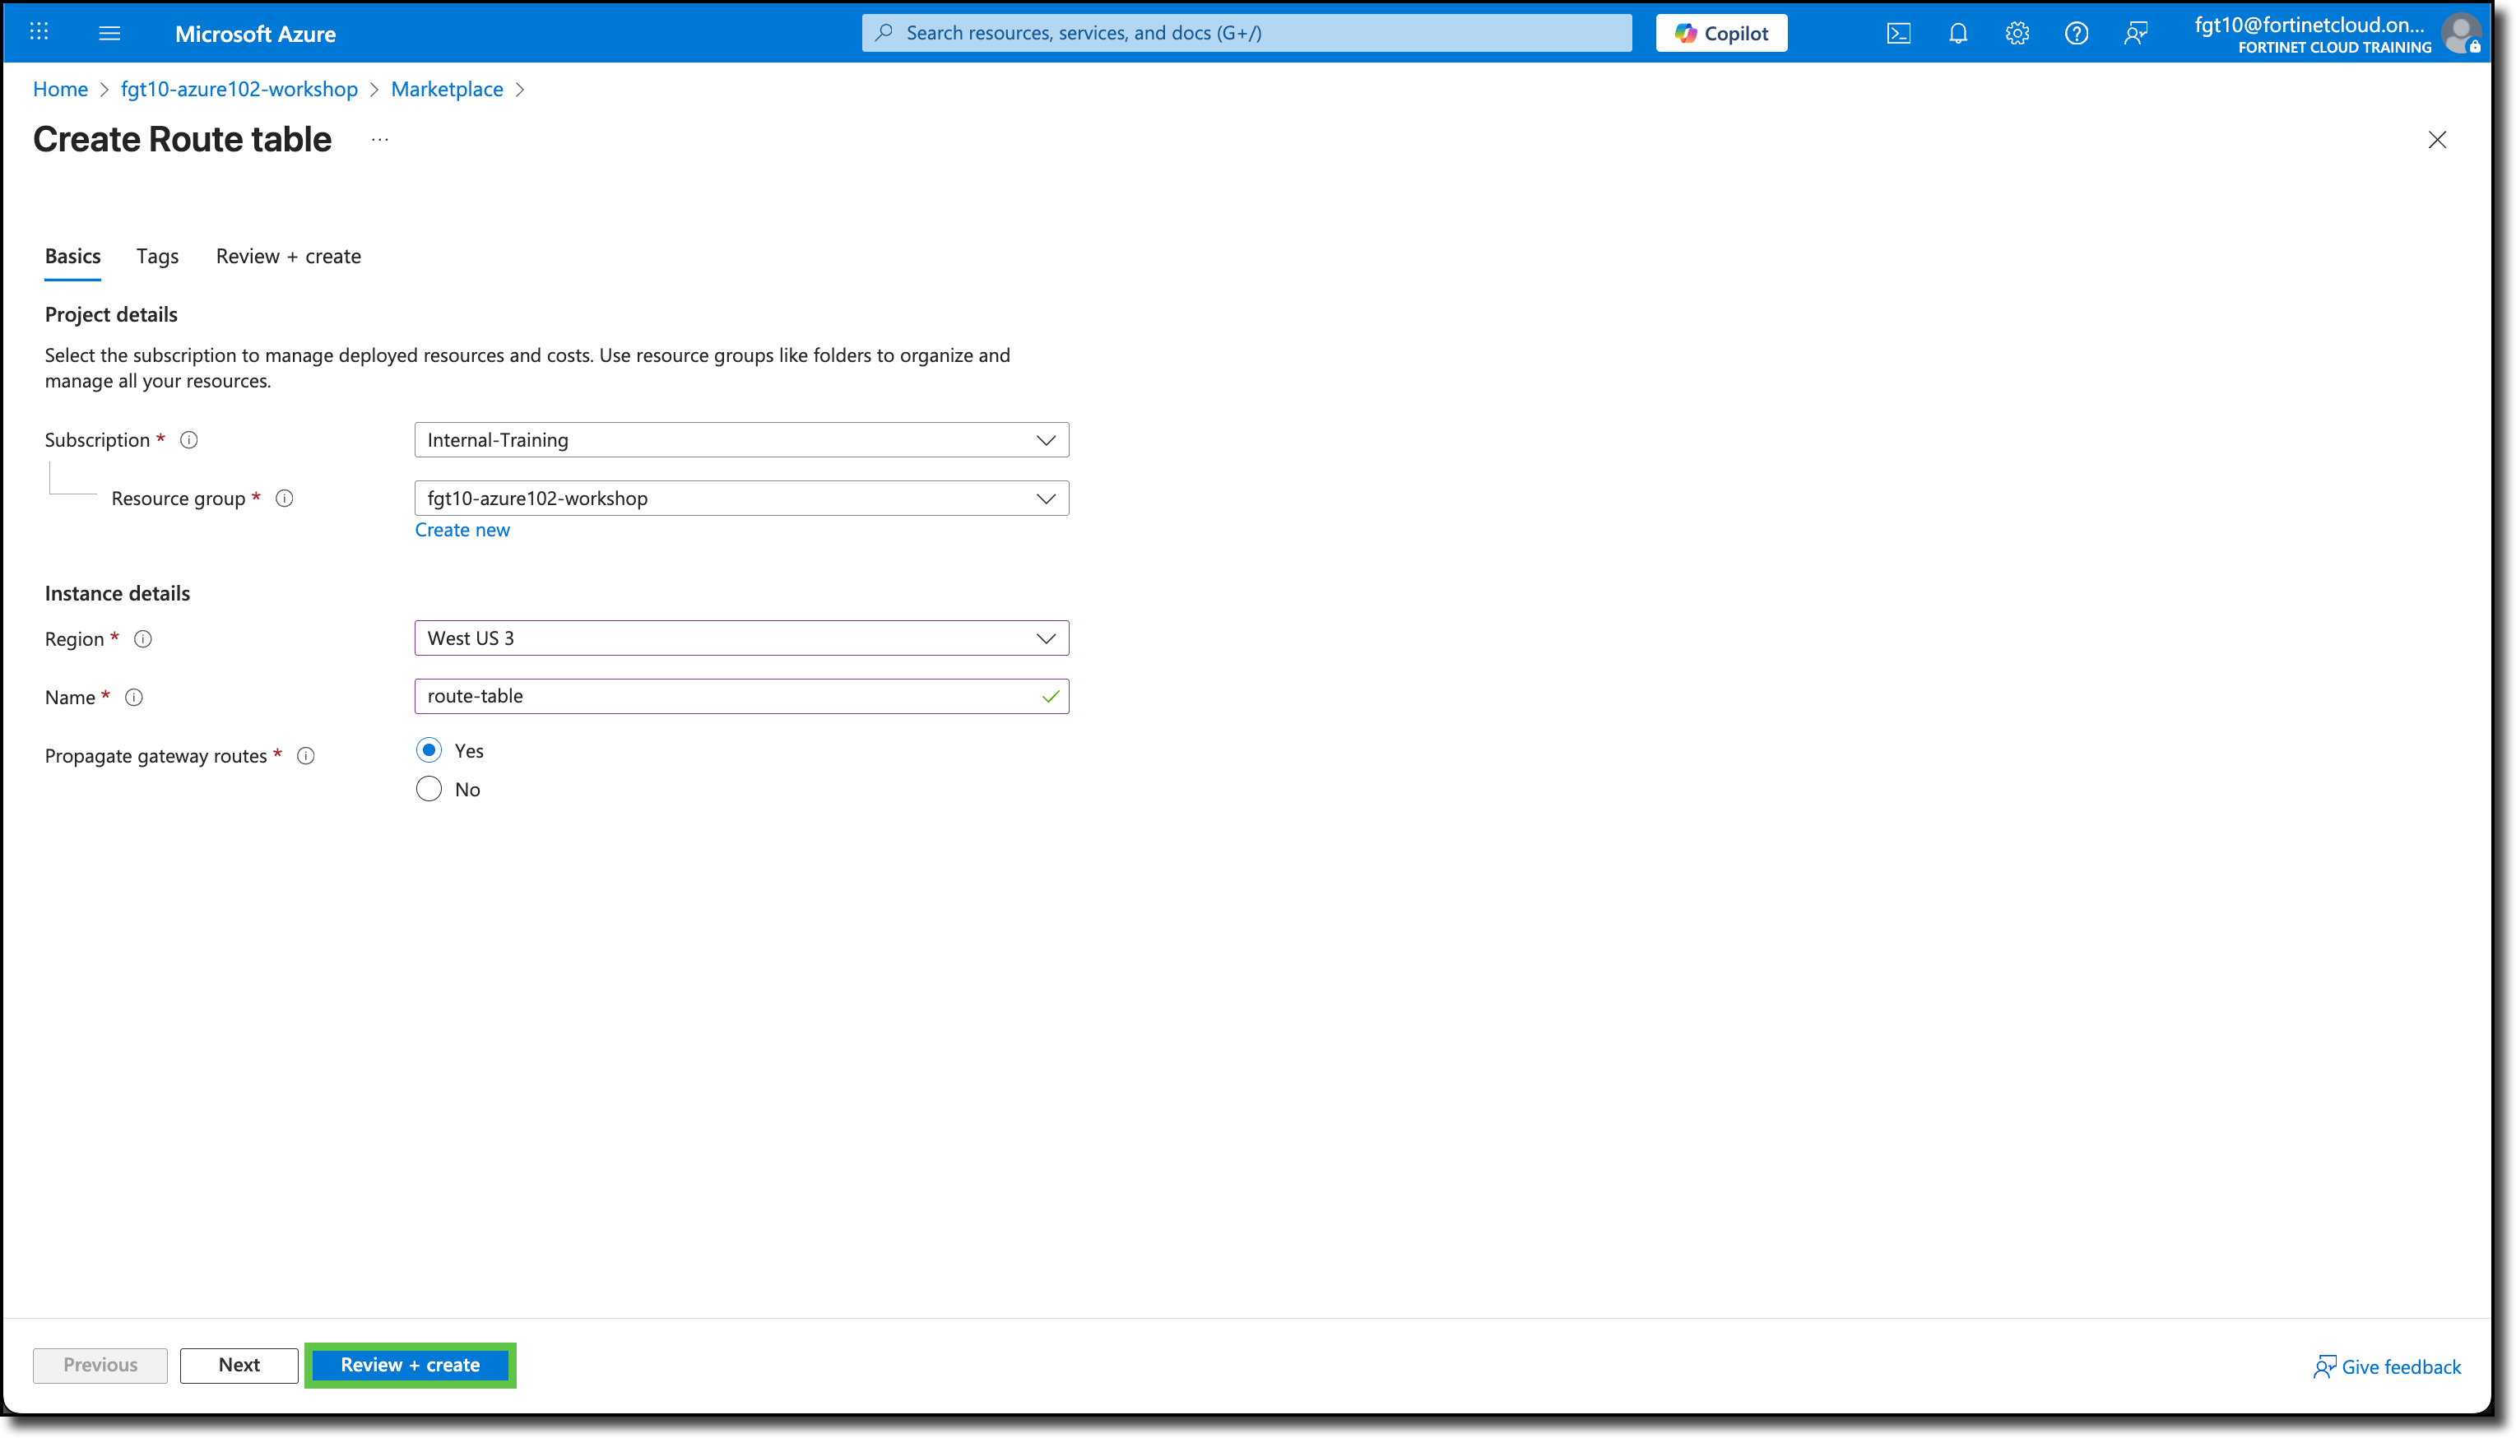Viewport: 2516px width, 1438px height.
Task: Open the settings gear
Action: tap(2017, 33)
